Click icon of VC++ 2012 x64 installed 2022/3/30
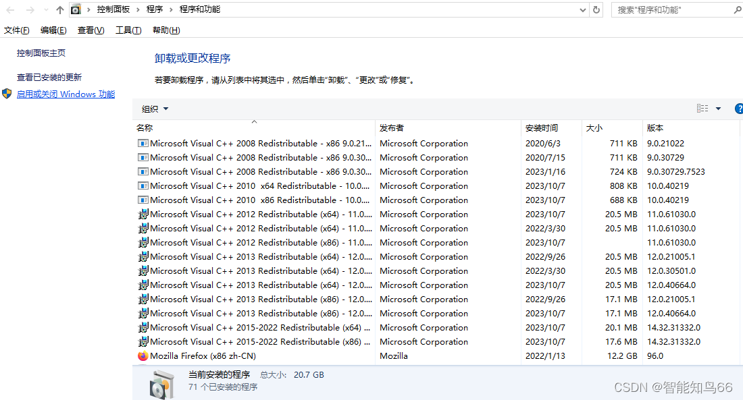Viewport: 743px width, 400px height. (143, 228)
